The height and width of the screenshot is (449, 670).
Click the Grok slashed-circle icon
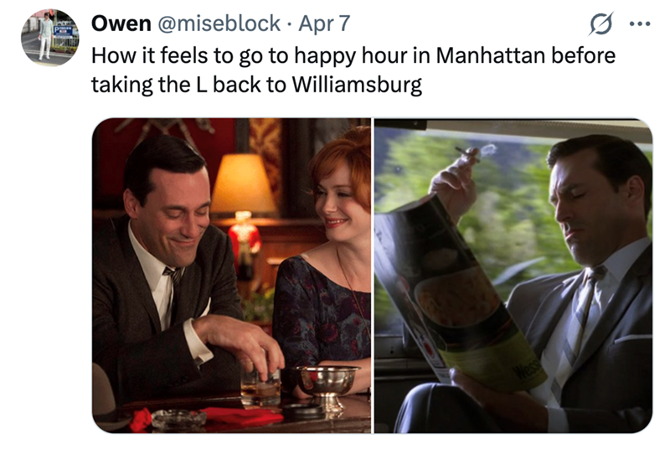pyautogui.click(x=601, y=23)
